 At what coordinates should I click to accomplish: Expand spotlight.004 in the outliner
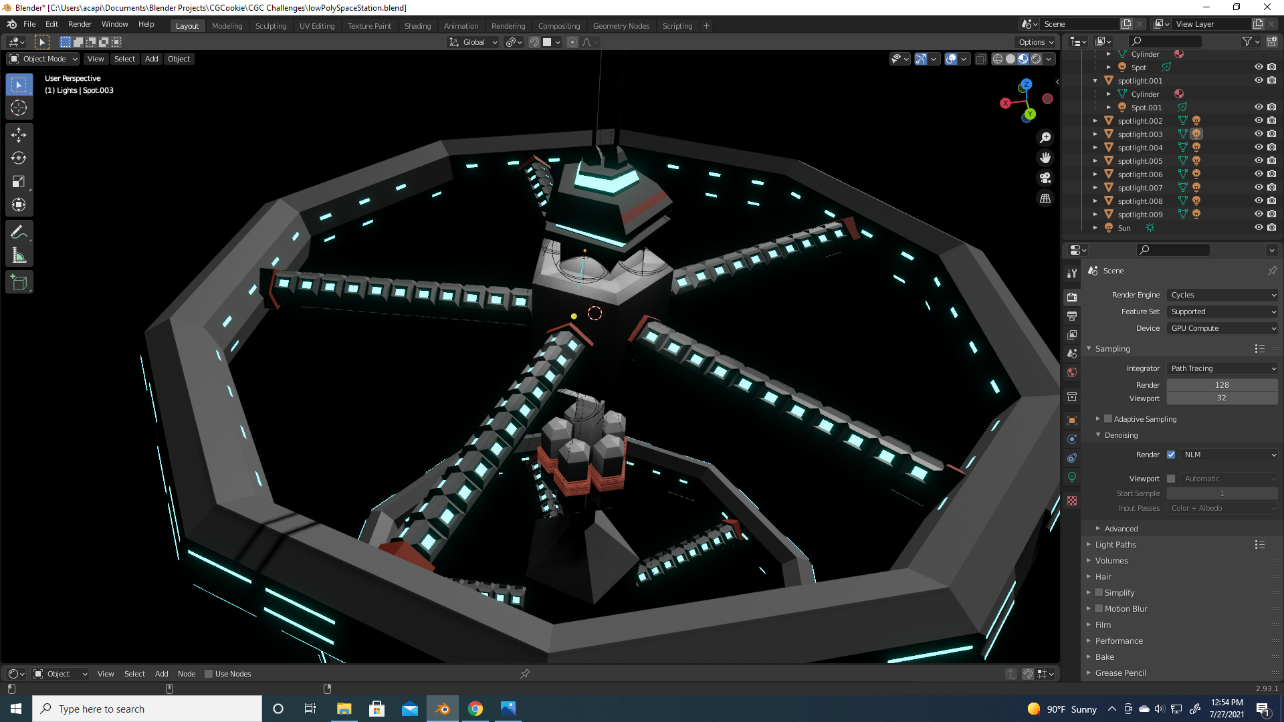[x=1095, y=148]
